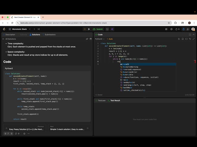The width and height of the screenshot is (197, 147).
Task: Toggle the Auto mode indicator
Action: (110, 39)
